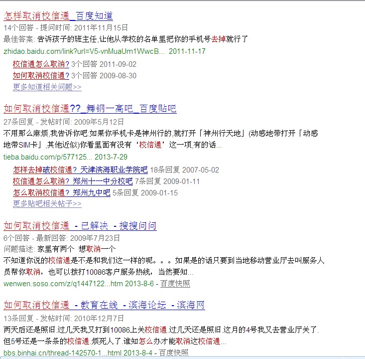Click the 怎么取消校信通? post link
Image resolution: width=365 pixels, height=359 pixels.
click(41, 192)
